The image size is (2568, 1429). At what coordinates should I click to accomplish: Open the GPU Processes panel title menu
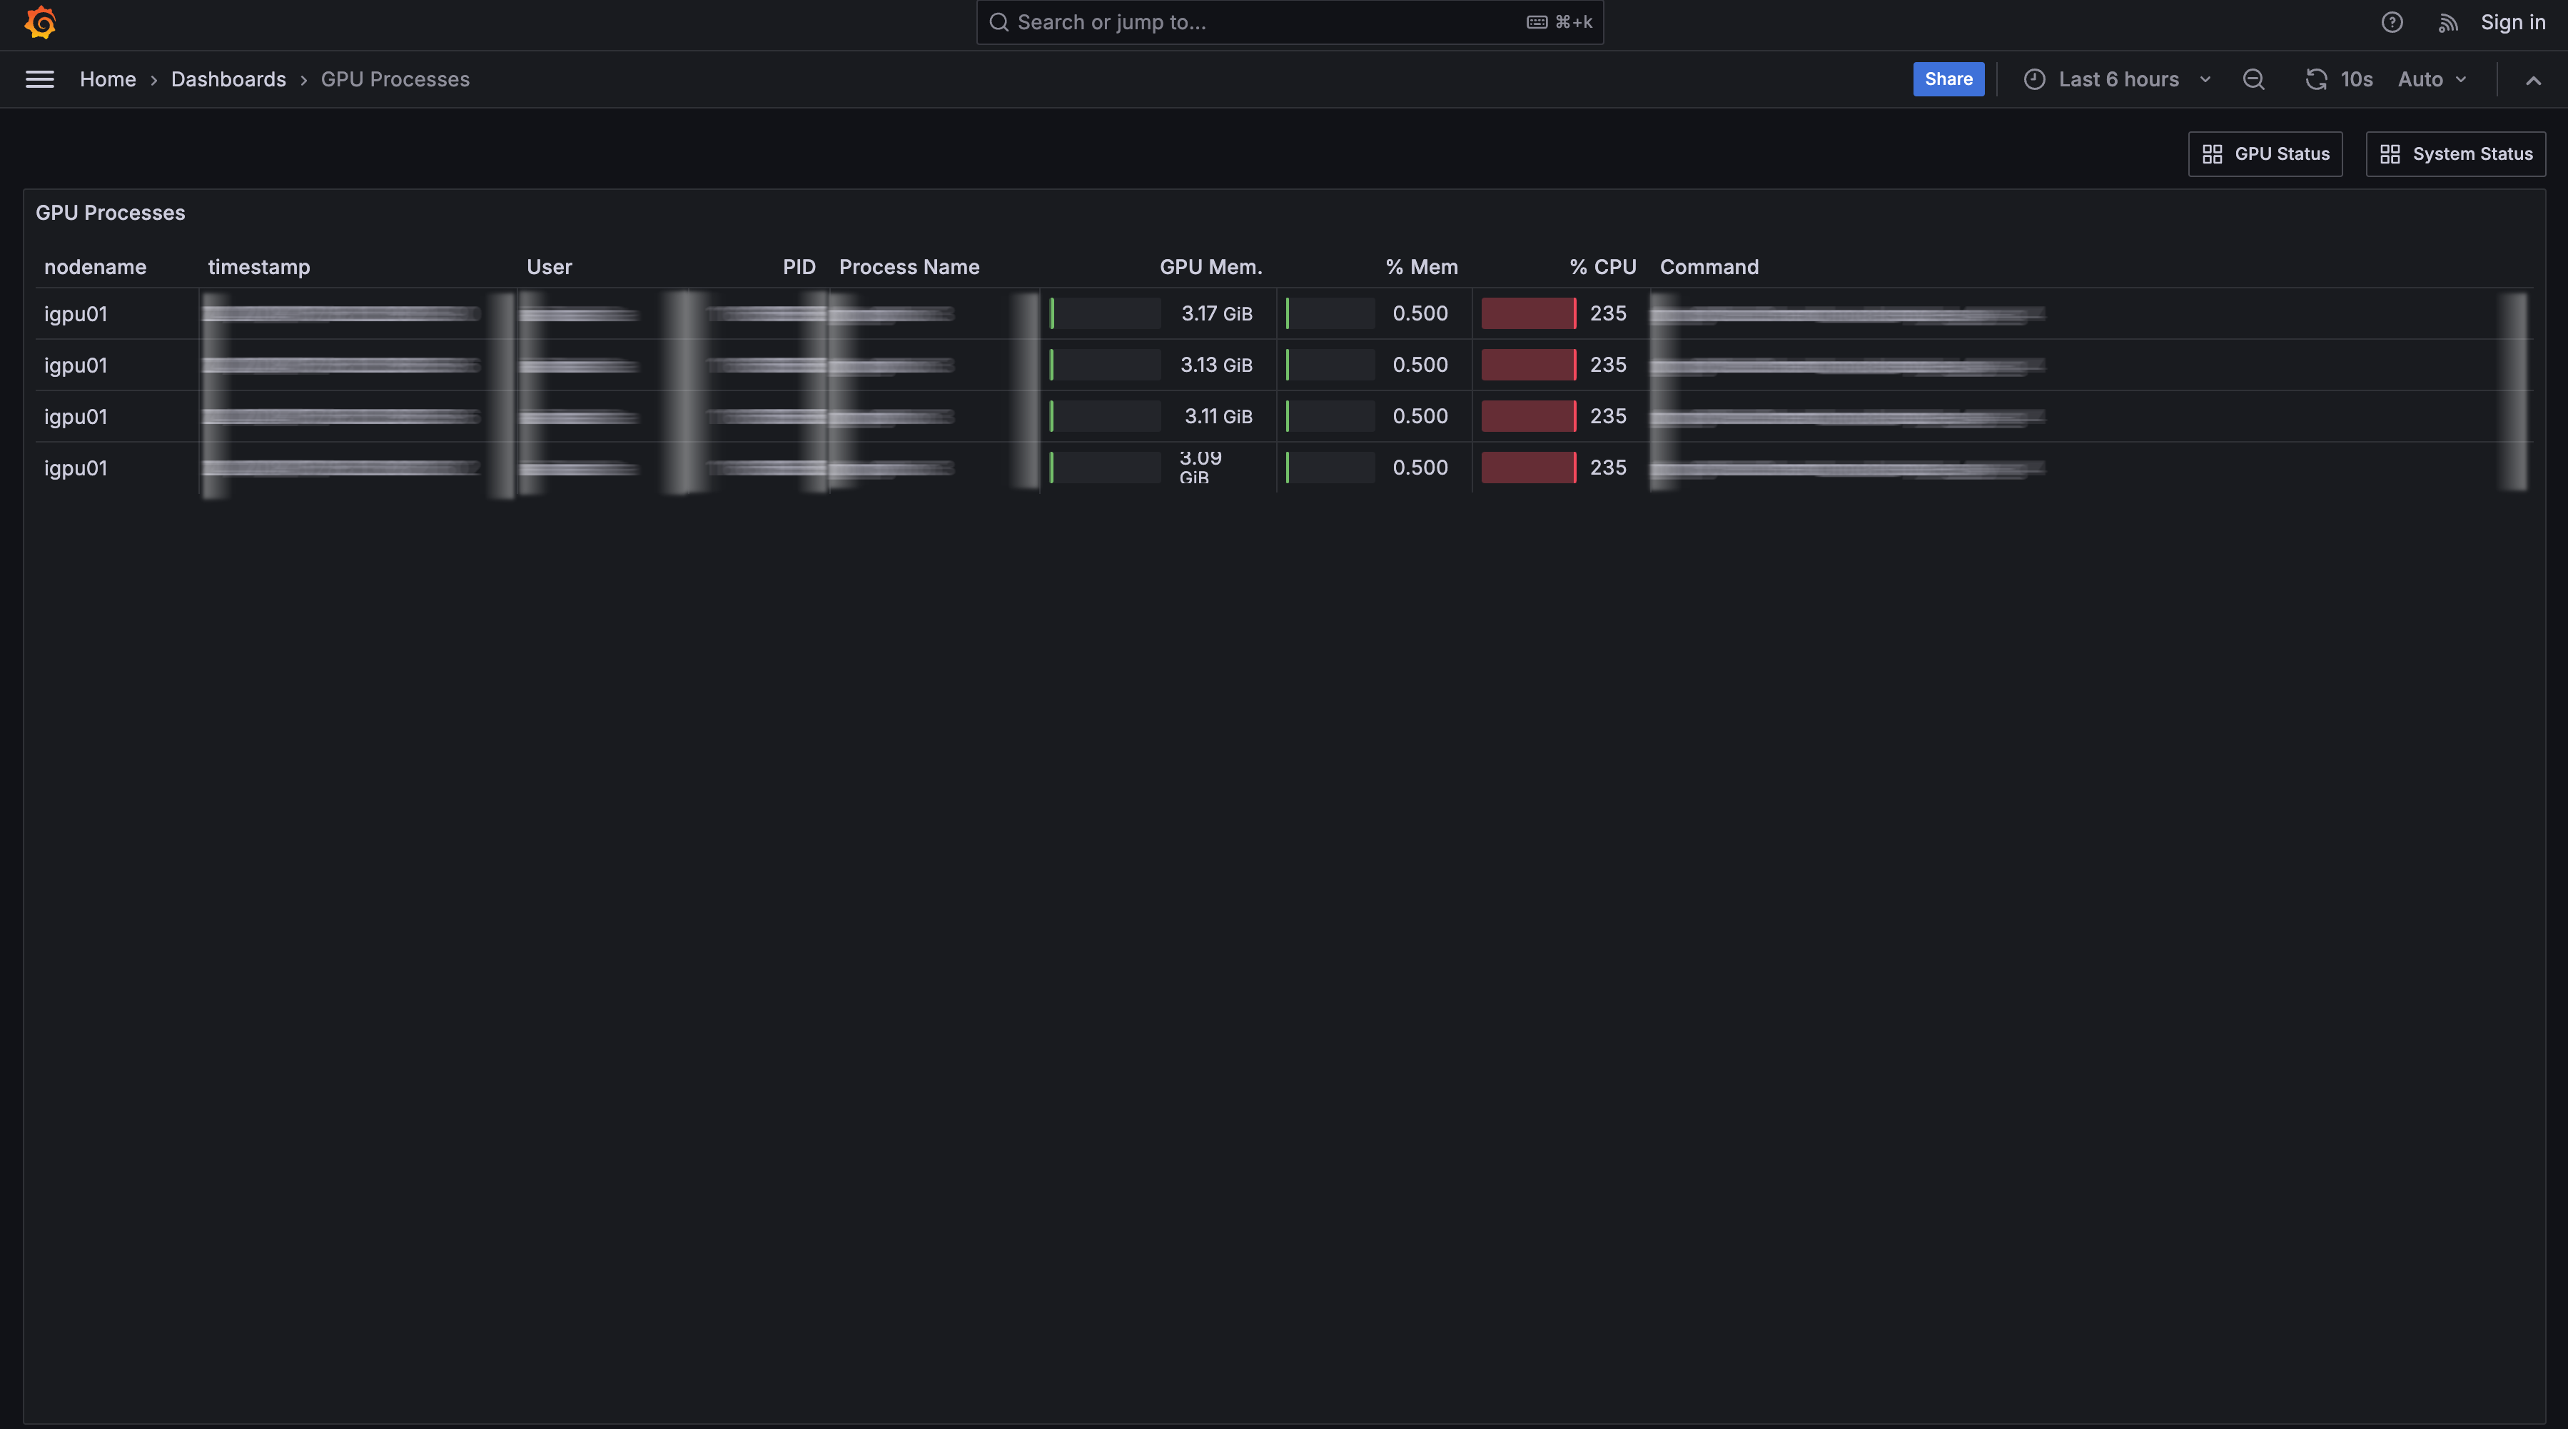tap(110, 213)
